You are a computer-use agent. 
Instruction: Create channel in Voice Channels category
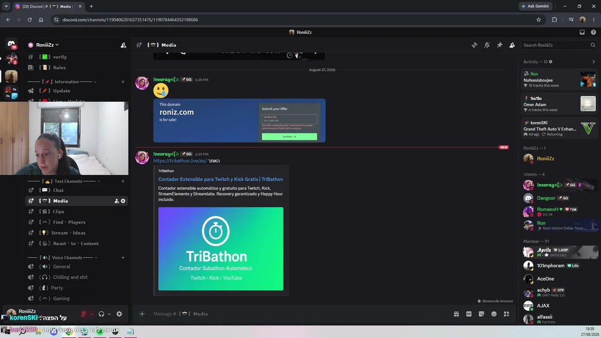click(123, 258)
